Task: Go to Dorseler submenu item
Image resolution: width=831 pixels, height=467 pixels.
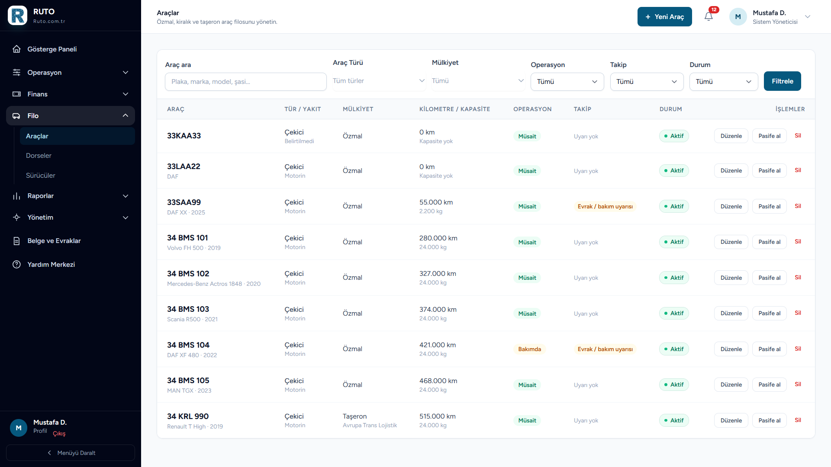Action: pyautogui.click(x=39, y=156)
